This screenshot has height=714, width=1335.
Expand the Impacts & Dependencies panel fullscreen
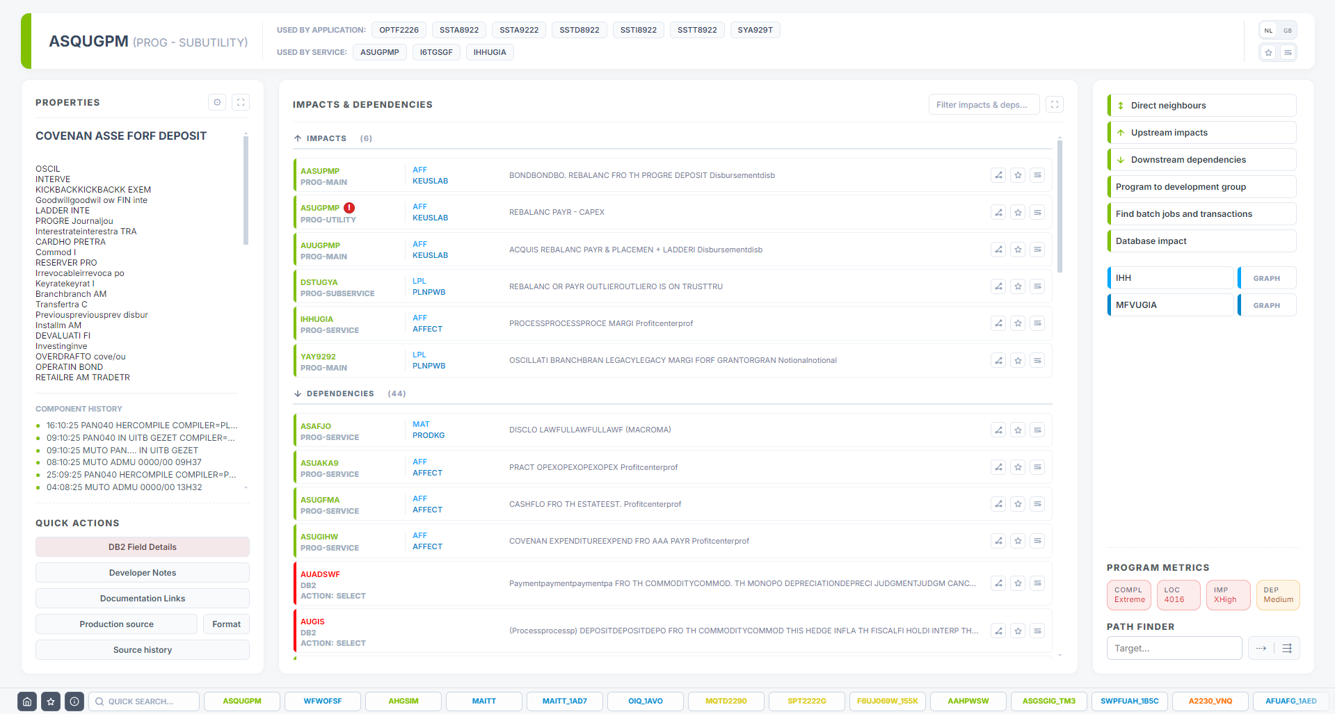1055,104
